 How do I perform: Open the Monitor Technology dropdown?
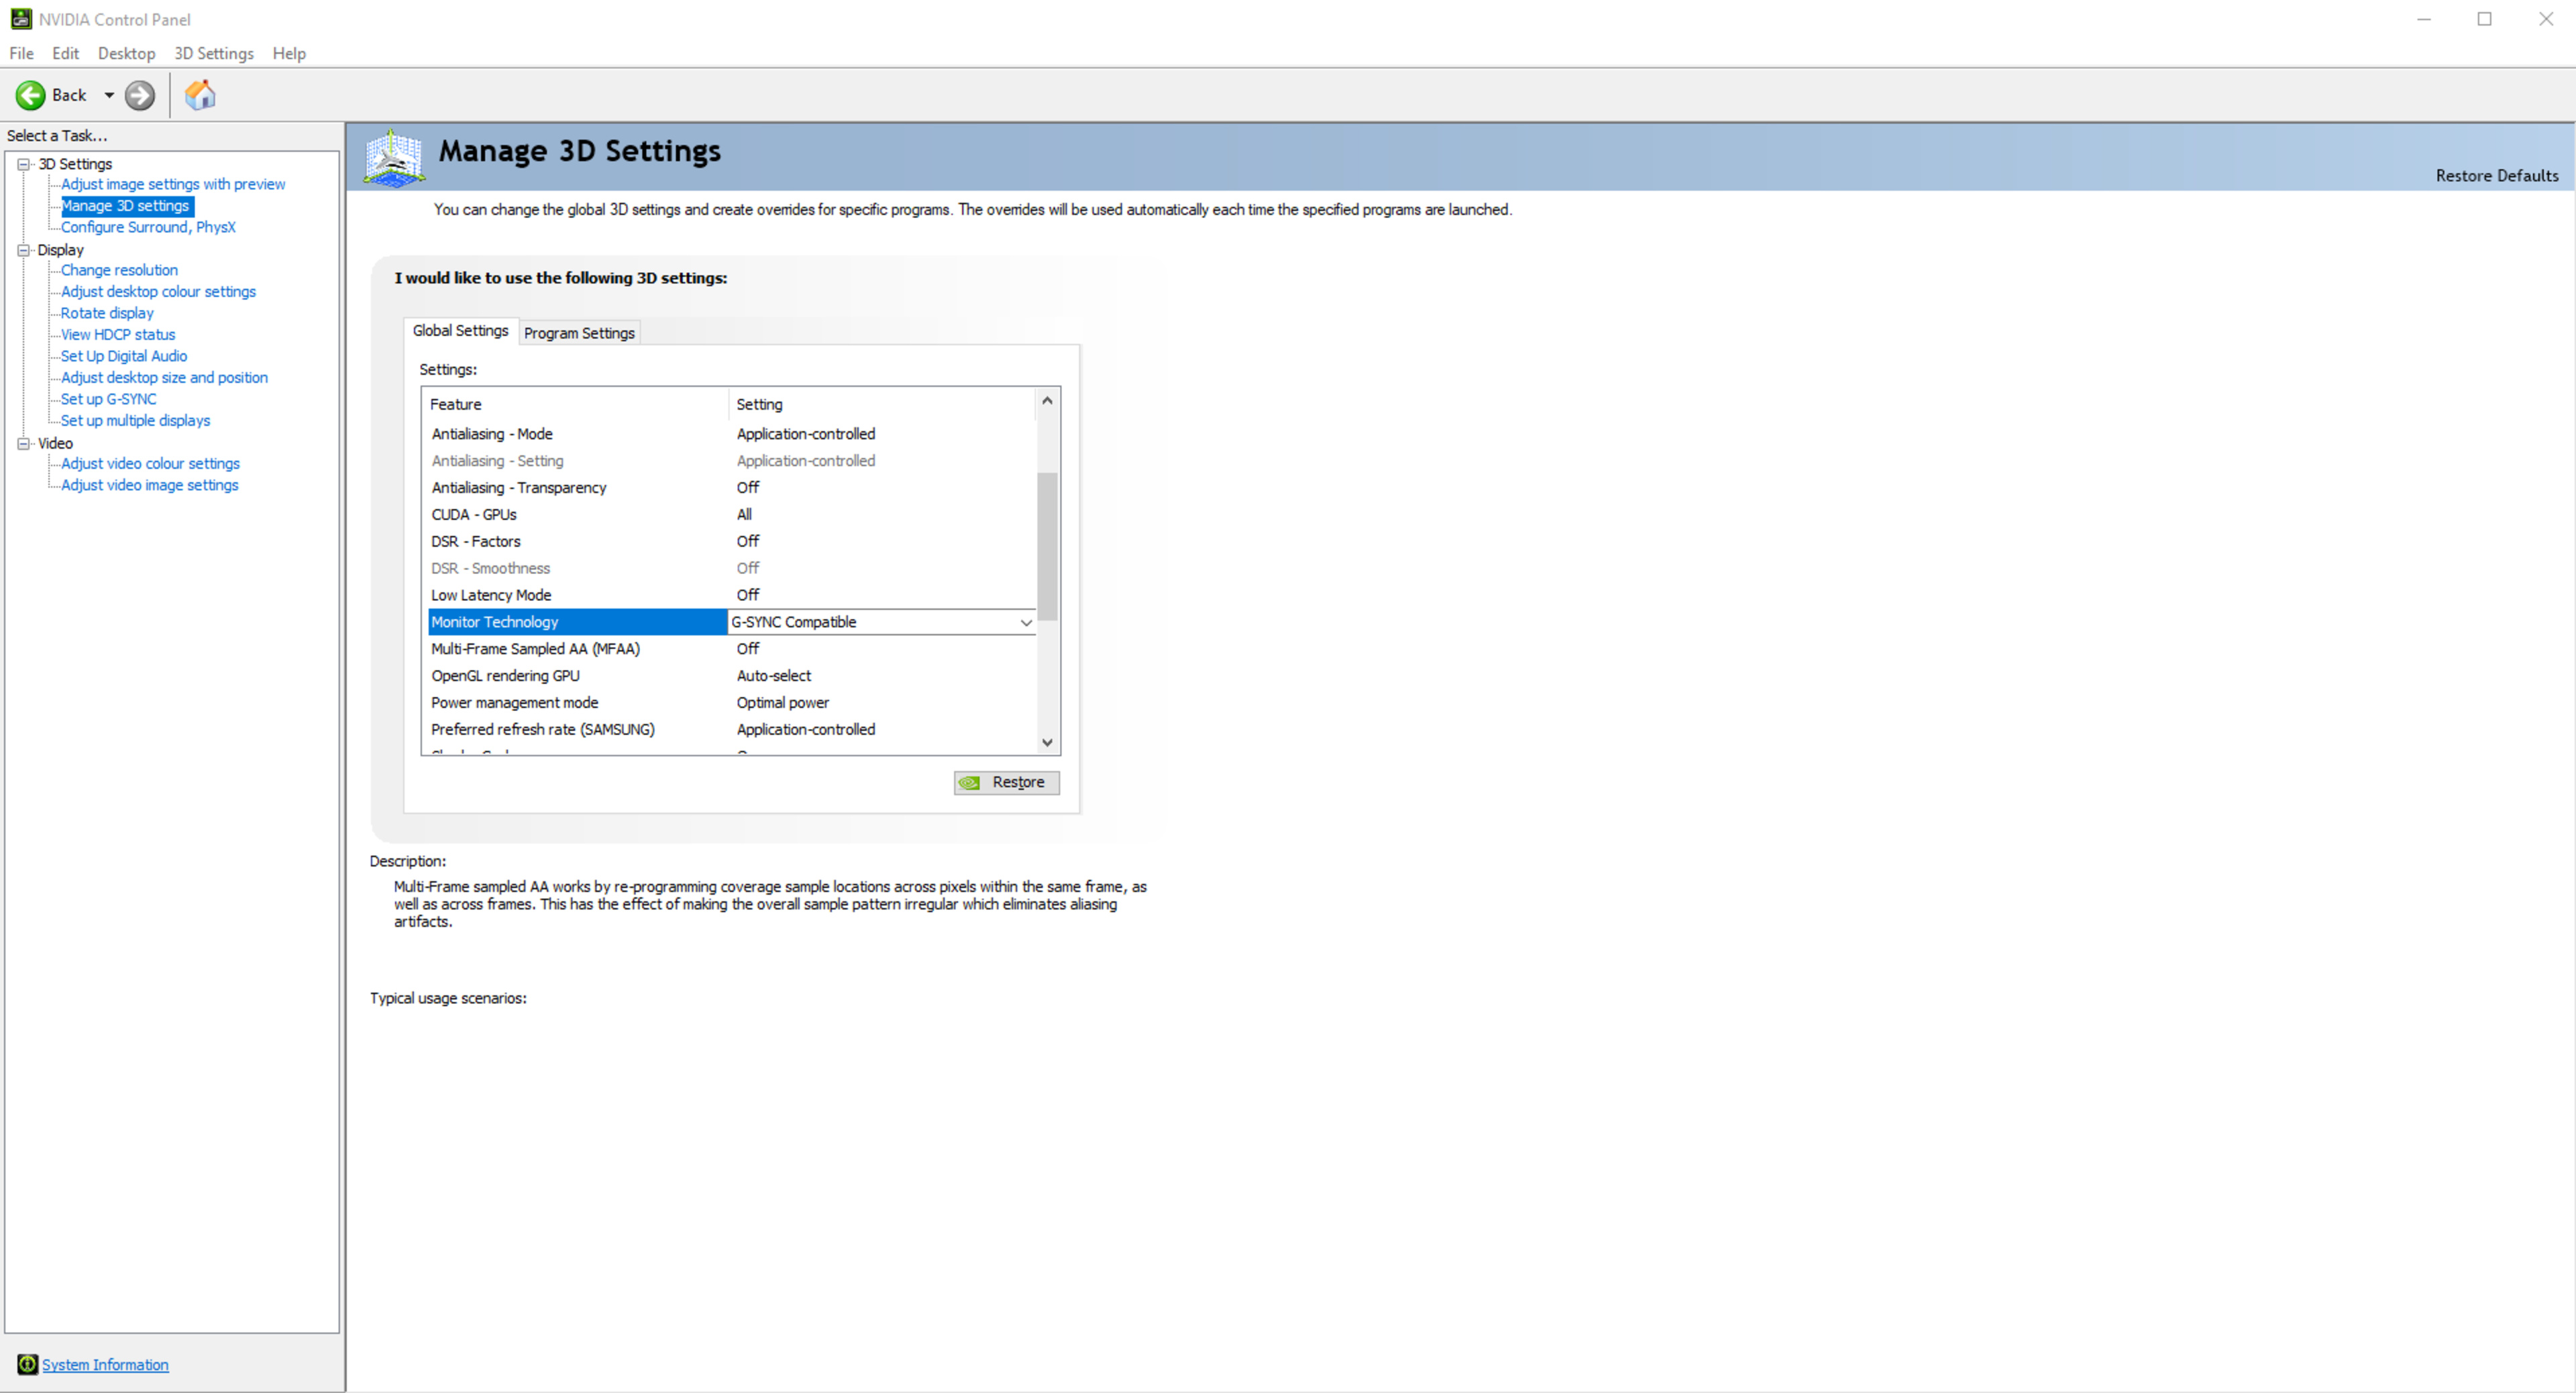[1025, 622]
